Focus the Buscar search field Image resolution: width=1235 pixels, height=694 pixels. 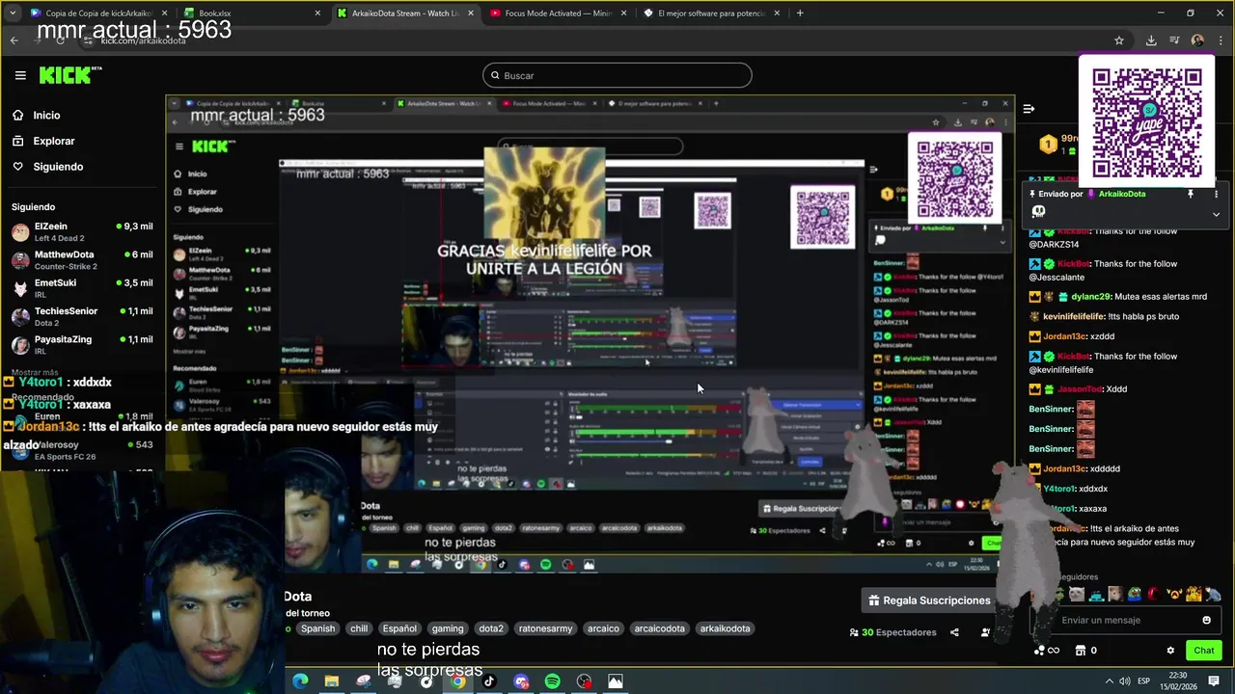(617, 75)
